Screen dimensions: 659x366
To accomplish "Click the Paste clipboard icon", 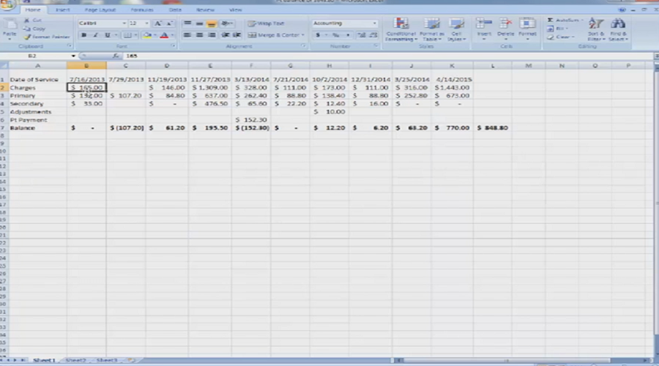I will [10, 25].
